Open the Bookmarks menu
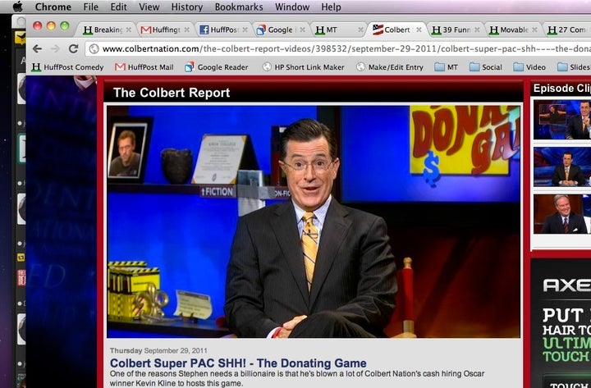 239,7
